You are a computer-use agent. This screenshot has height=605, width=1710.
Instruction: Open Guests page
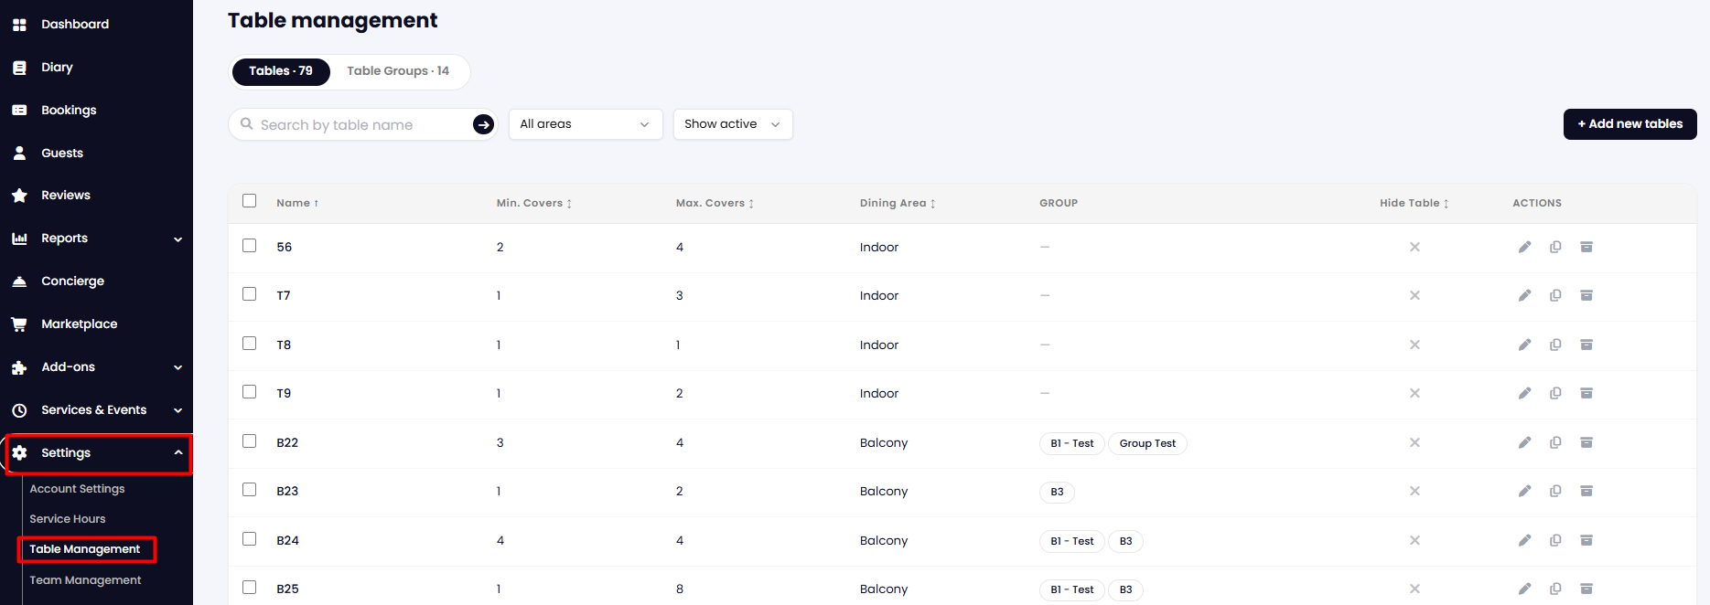coord(62,153)
